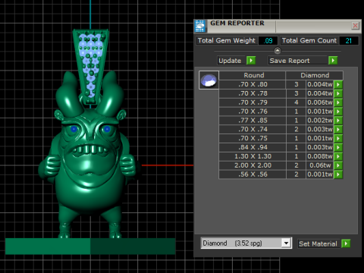Click the green arrow beside Update

[251, 61]
